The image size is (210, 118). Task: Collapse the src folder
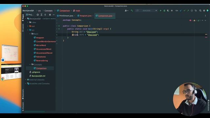pos(28,30)
